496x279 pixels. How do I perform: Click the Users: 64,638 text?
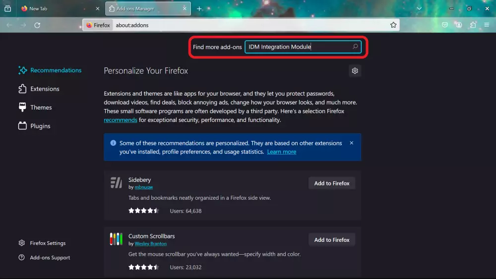[x=186, y=211]
